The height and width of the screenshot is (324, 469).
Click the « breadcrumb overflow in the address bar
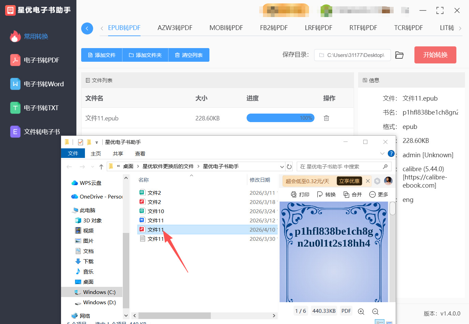118,166
